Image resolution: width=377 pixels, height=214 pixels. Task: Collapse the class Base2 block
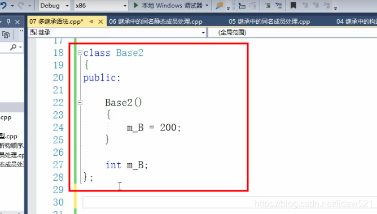pos(80,53)
